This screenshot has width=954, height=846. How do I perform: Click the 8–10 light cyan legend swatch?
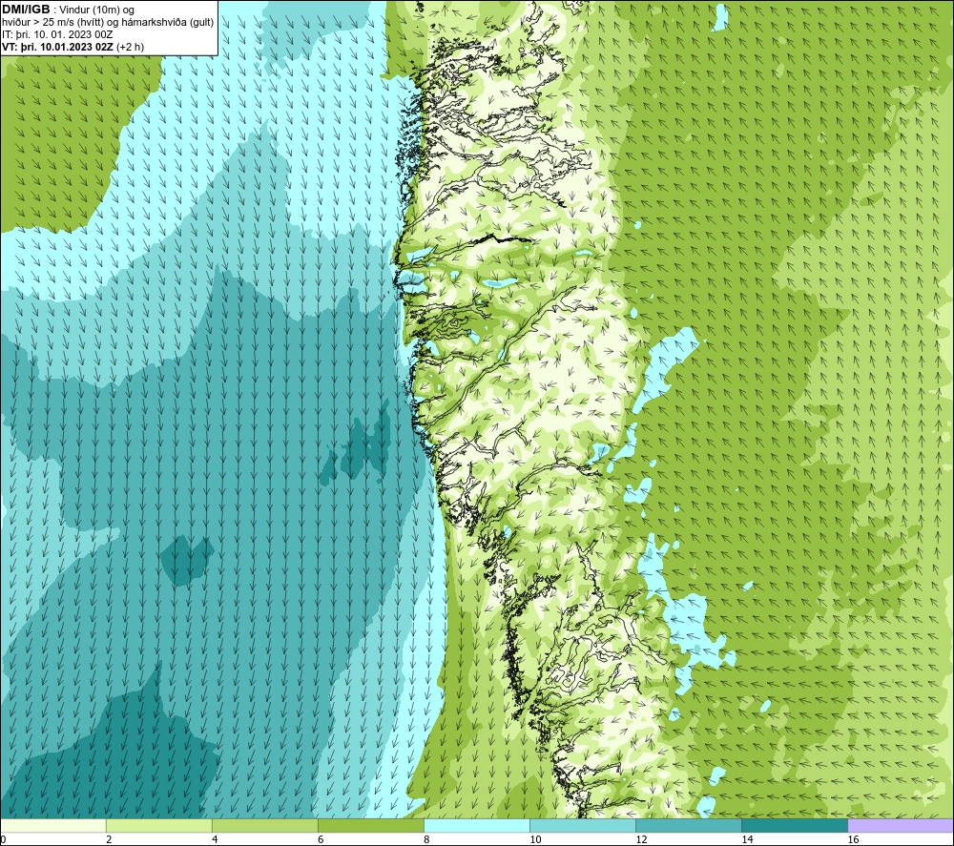476,825
